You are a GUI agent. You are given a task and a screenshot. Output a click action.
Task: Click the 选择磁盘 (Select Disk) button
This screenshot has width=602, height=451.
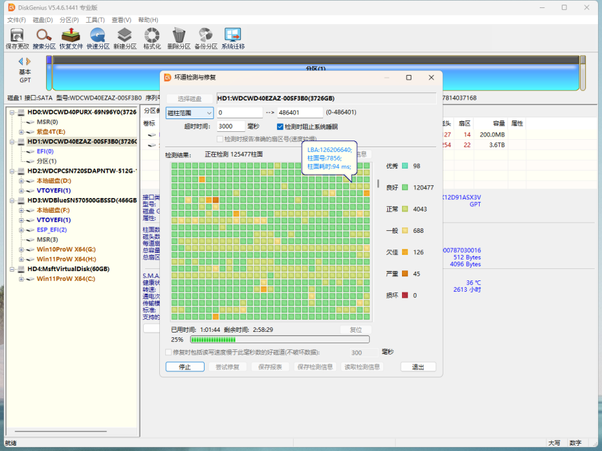tap(190, 99)
